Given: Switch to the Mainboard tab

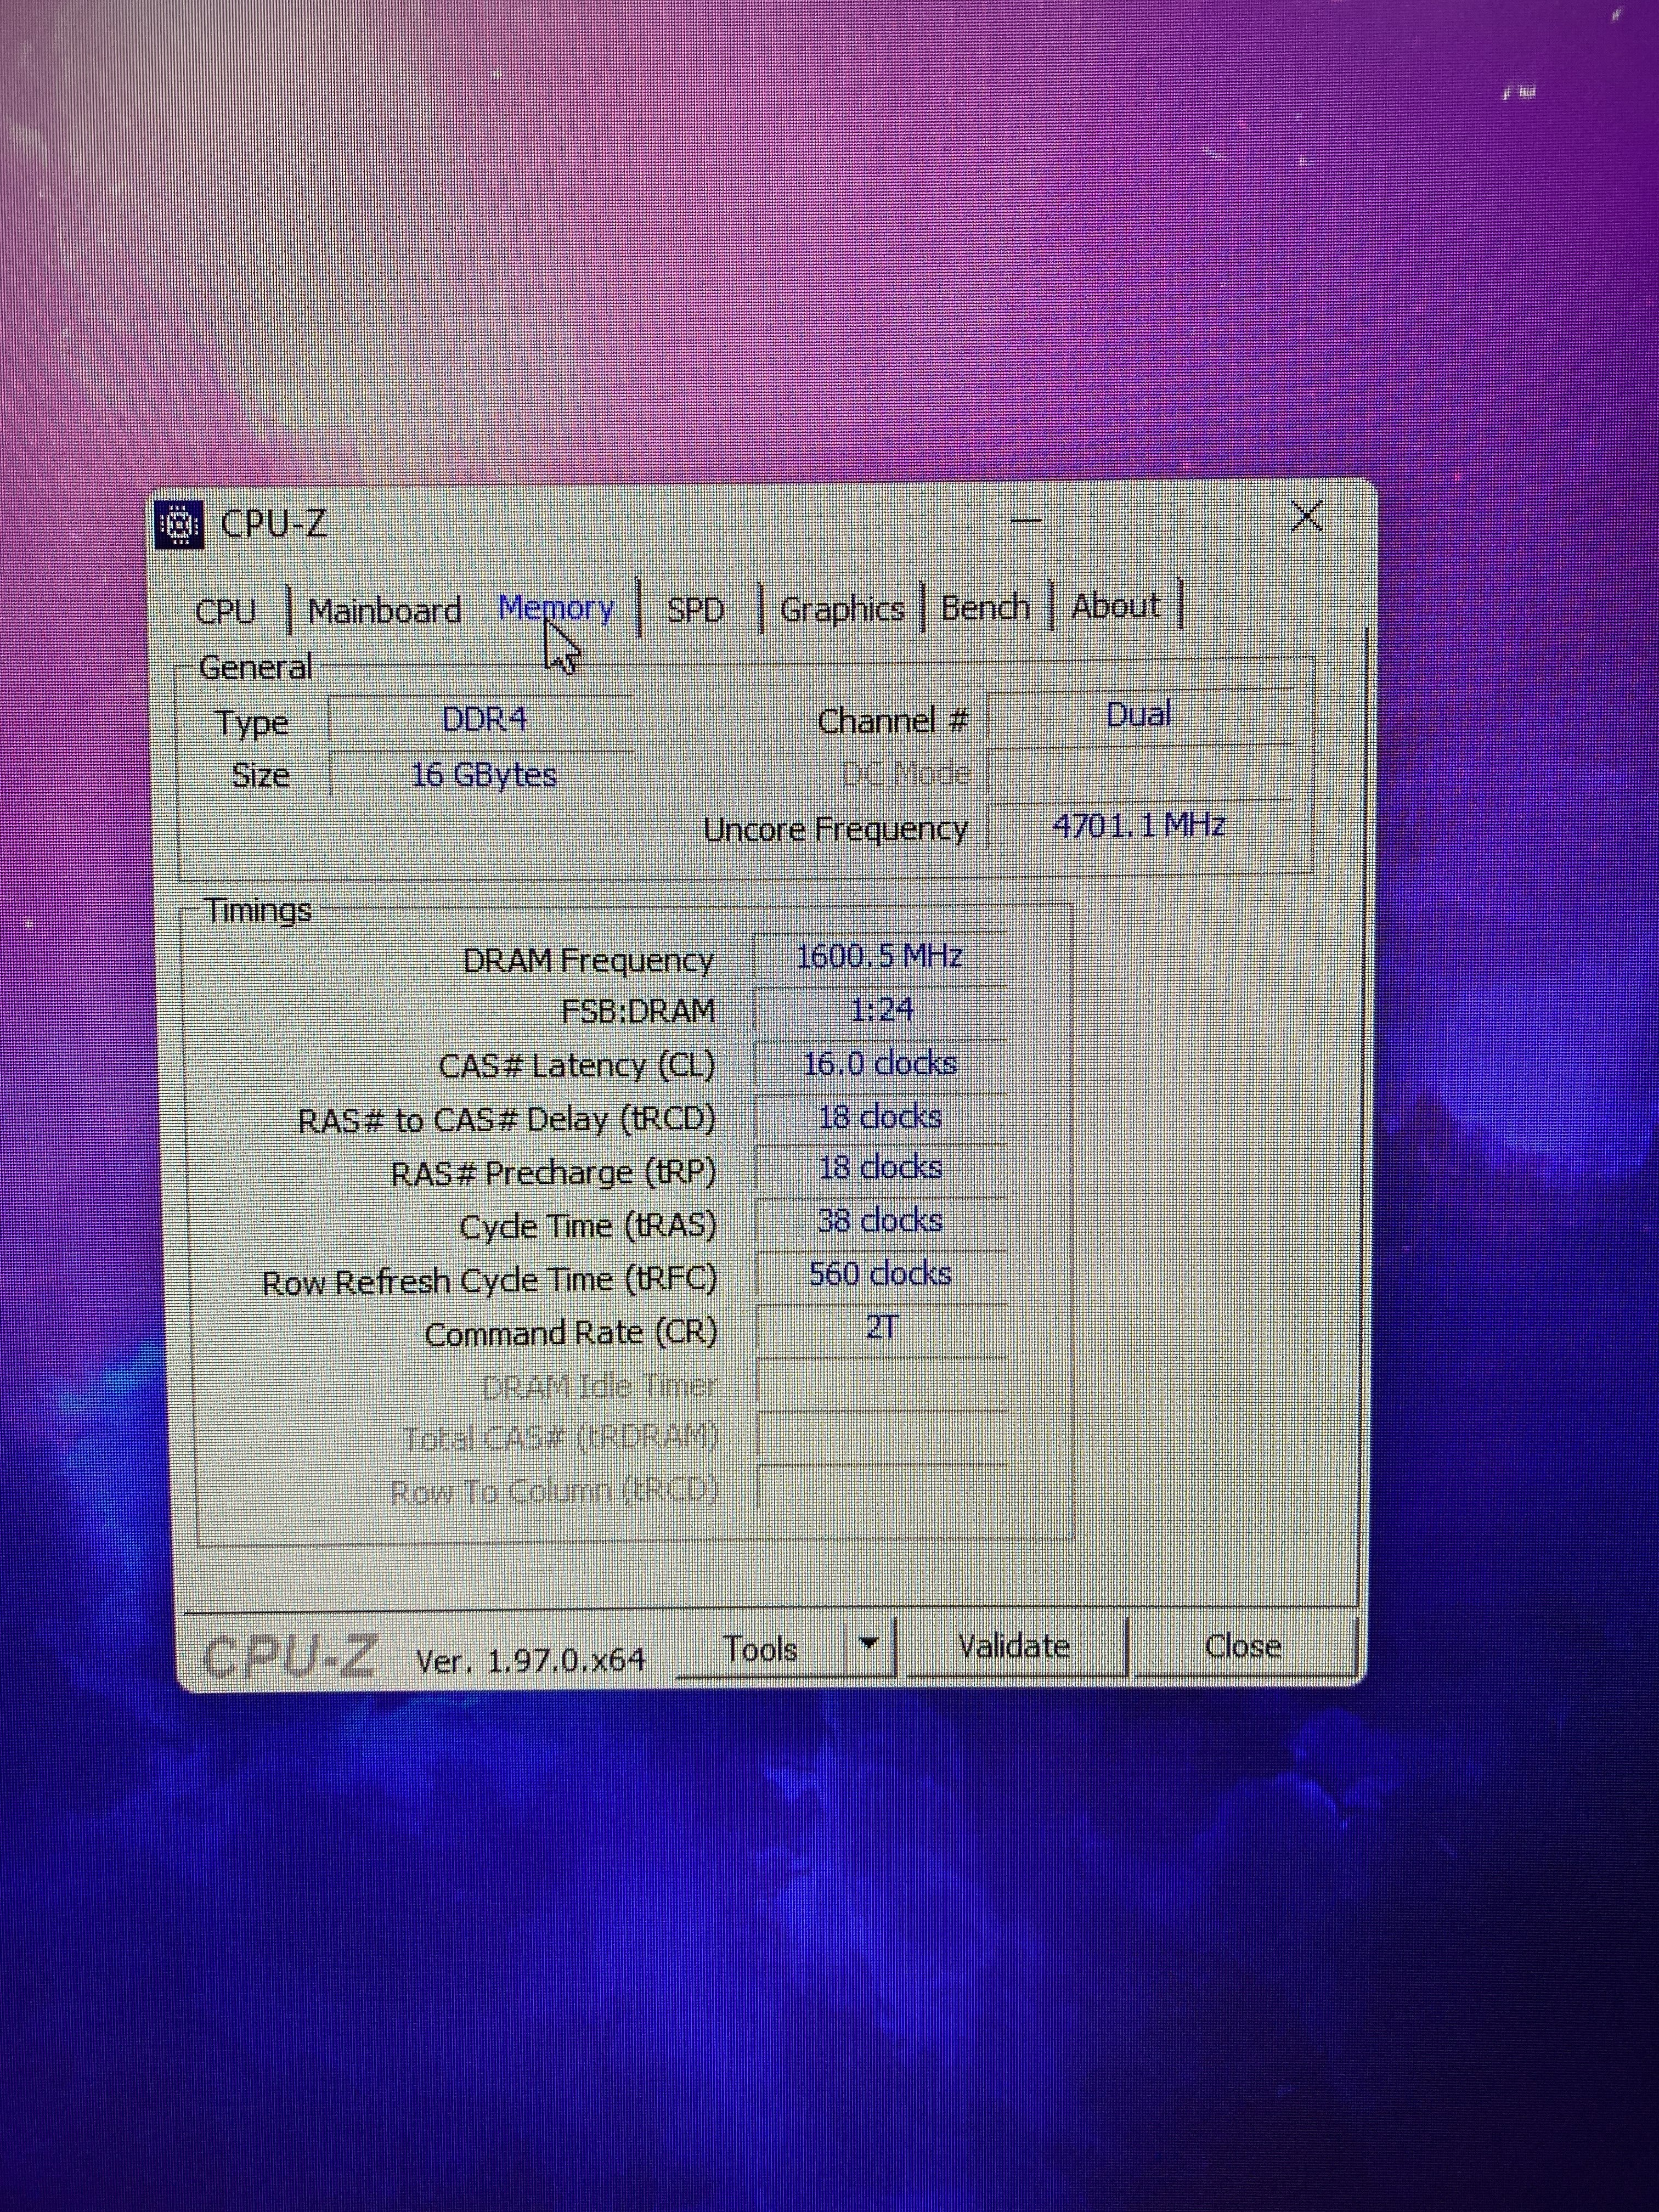Looking at the screenshot, I should [x=384, y=610].
